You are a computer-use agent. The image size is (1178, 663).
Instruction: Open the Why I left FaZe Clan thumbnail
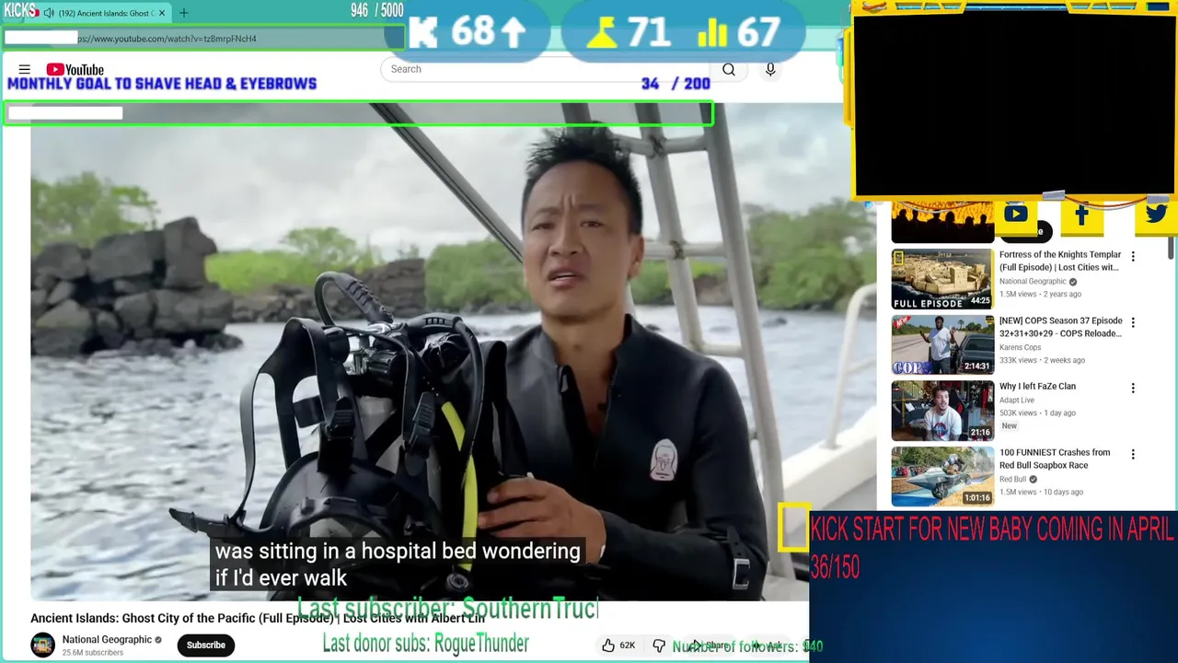(942, 411)
